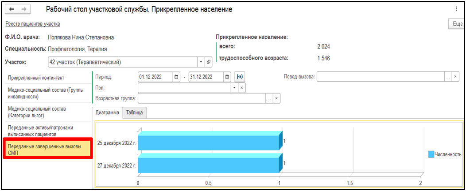The image size is (466, 191).
Task: Expand the Участок dropdown list
Action: coord(201,62)
